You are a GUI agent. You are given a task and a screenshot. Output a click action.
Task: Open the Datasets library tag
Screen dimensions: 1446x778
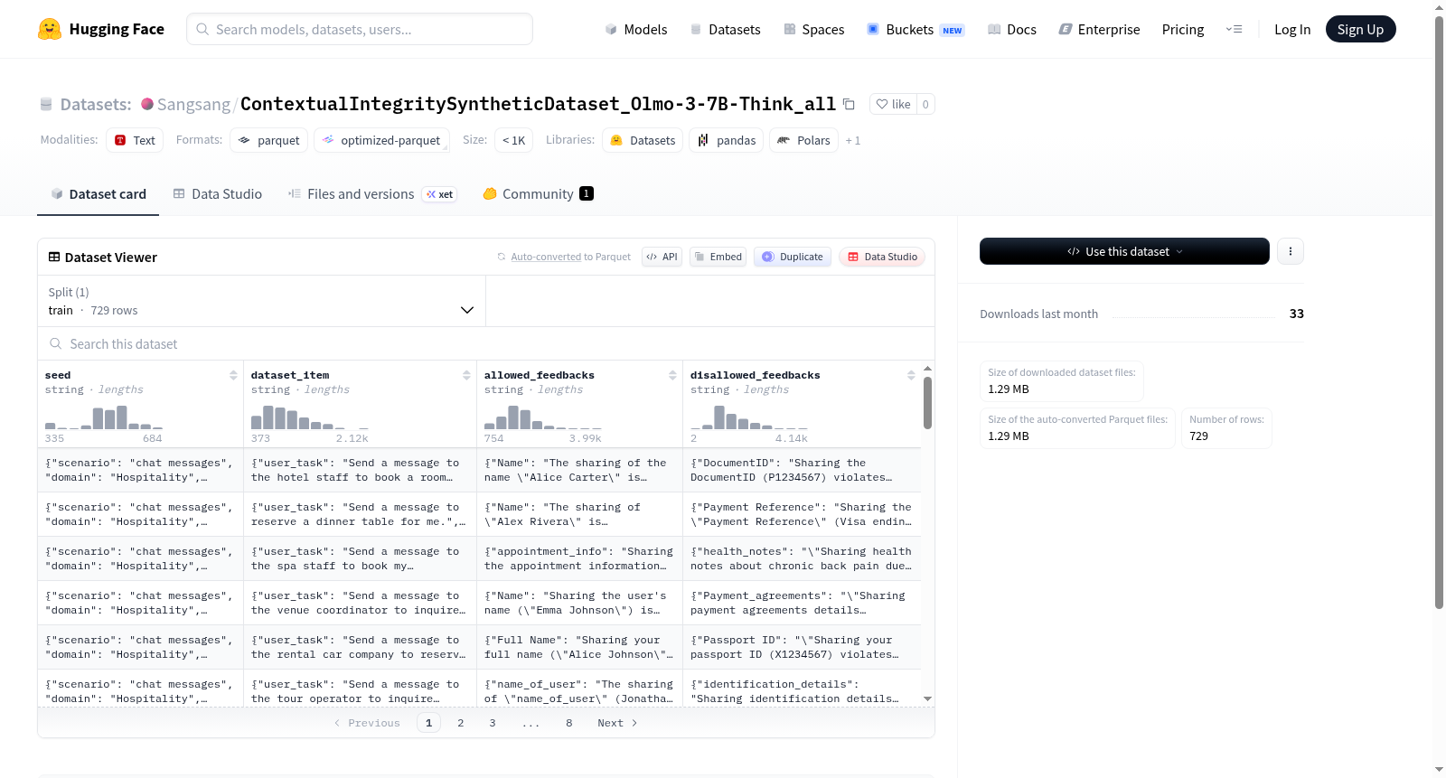pos(643,140)
